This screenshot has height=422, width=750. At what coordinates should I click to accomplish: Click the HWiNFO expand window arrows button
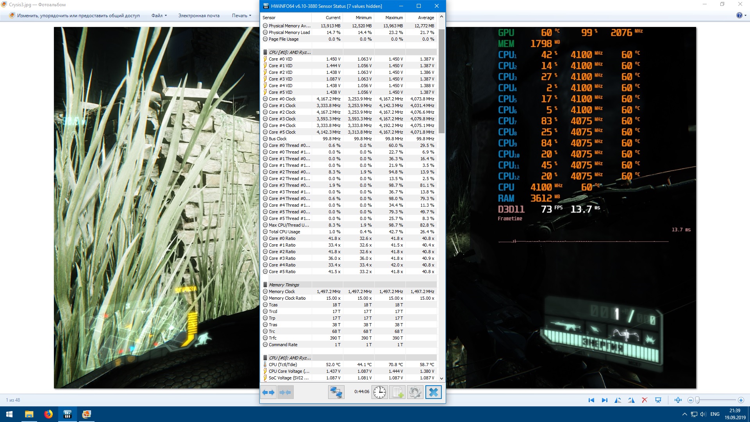pos(268,392)
